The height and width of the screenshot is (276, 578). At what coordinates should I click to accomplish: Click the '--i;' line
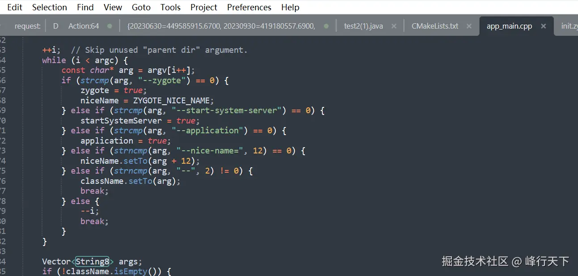click(x=90, y=211)
